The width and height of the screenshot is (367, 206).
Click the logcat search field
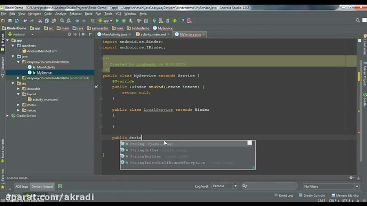(270, 186)
